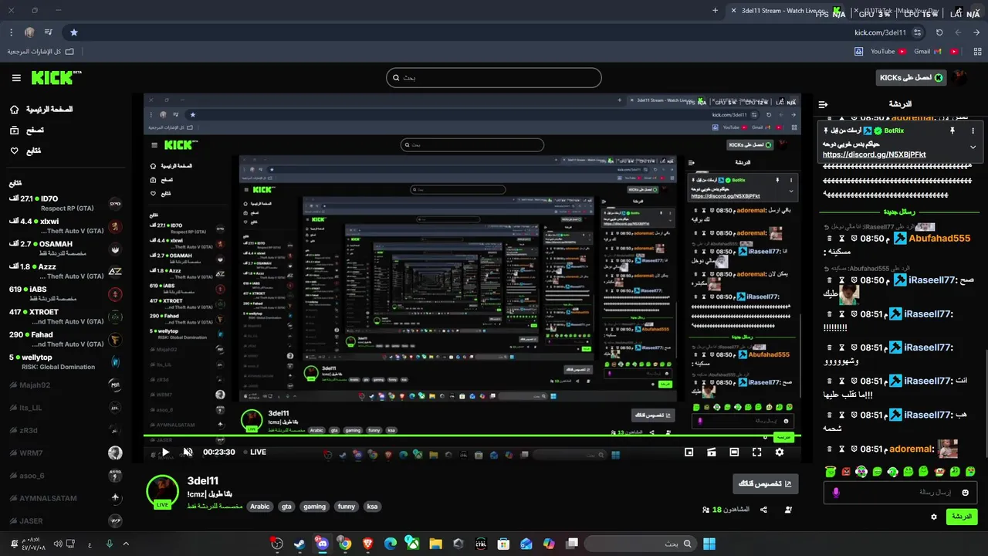Screen dimensions: 988x556
Task: Enter fullscreen on the stream player
Action: click(x=756, y=453)
